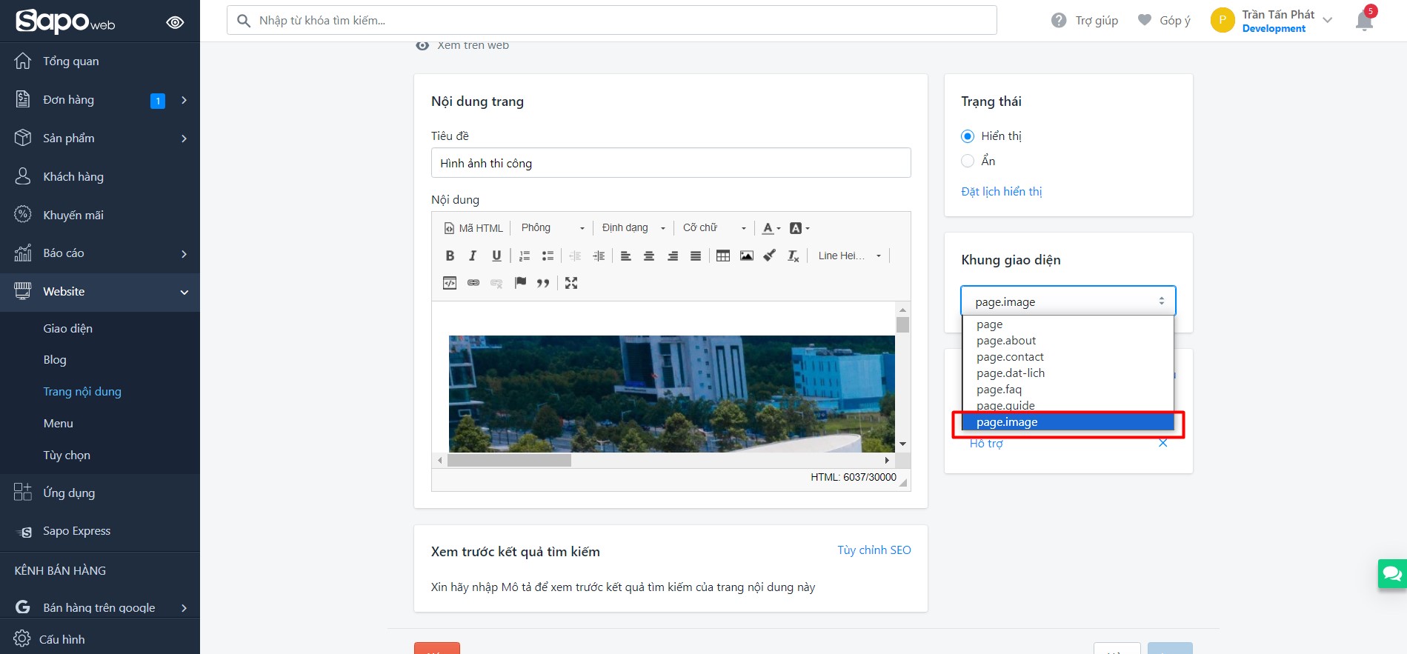Open the embed code snippet tool

450,283
